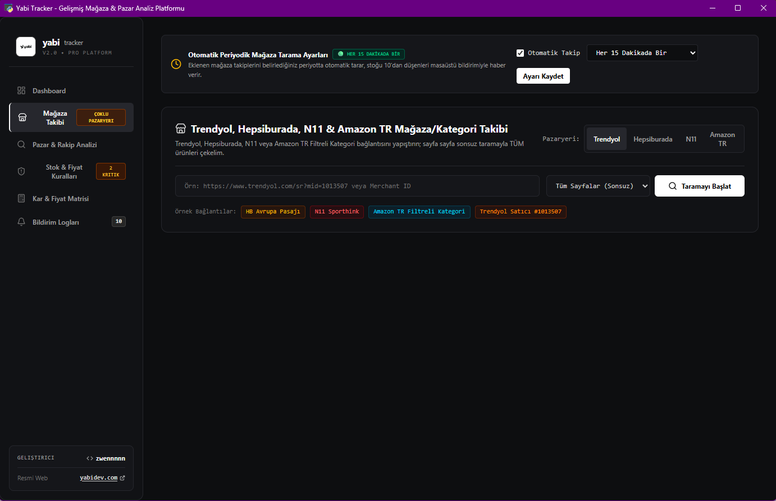This screenshot has height=501, width=776.
Task: Open the Tüm Sayfalar (Sonsuz) dropdown
Action: point(598,186)
